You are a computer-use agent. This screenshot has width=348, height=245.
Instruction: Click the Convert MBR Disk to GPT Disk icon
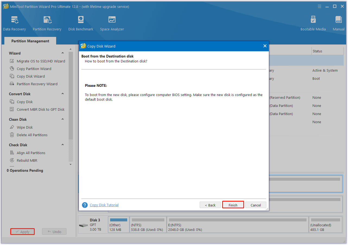(12, 109)
